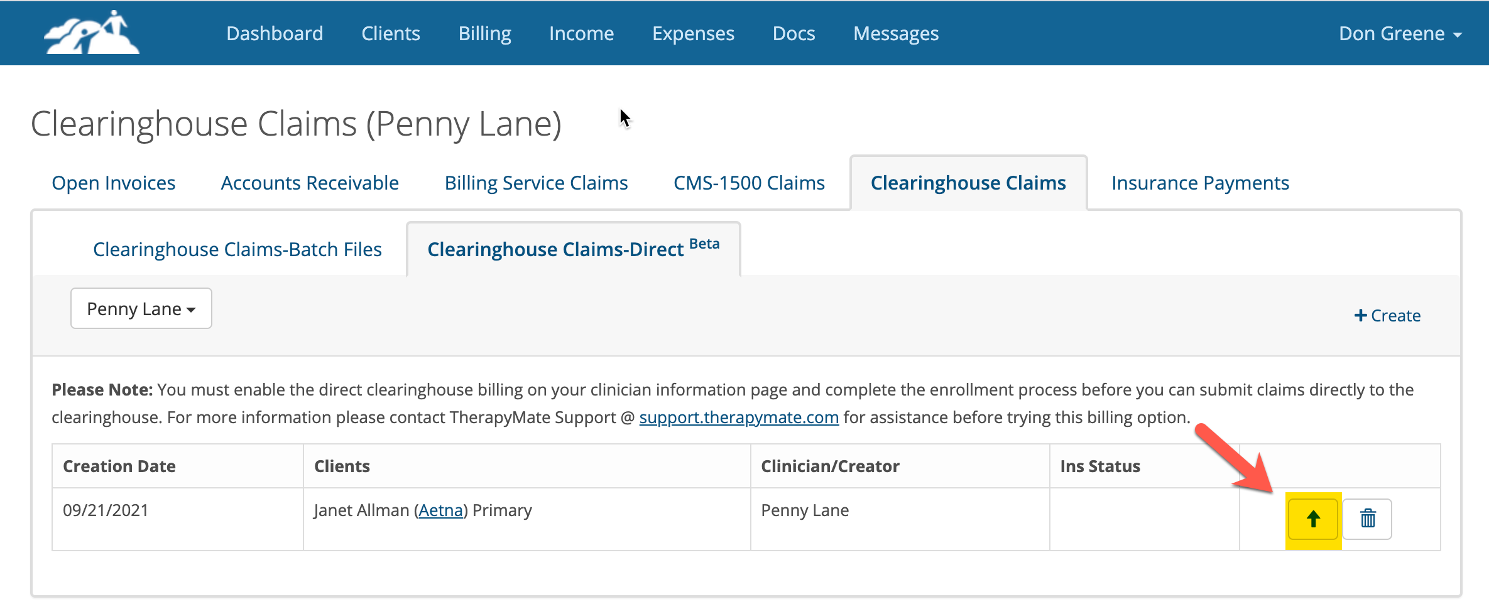1489x614 pixels.
Task: Submit the claim using the highlighted upload icon
Action: tap(1312, 519)
